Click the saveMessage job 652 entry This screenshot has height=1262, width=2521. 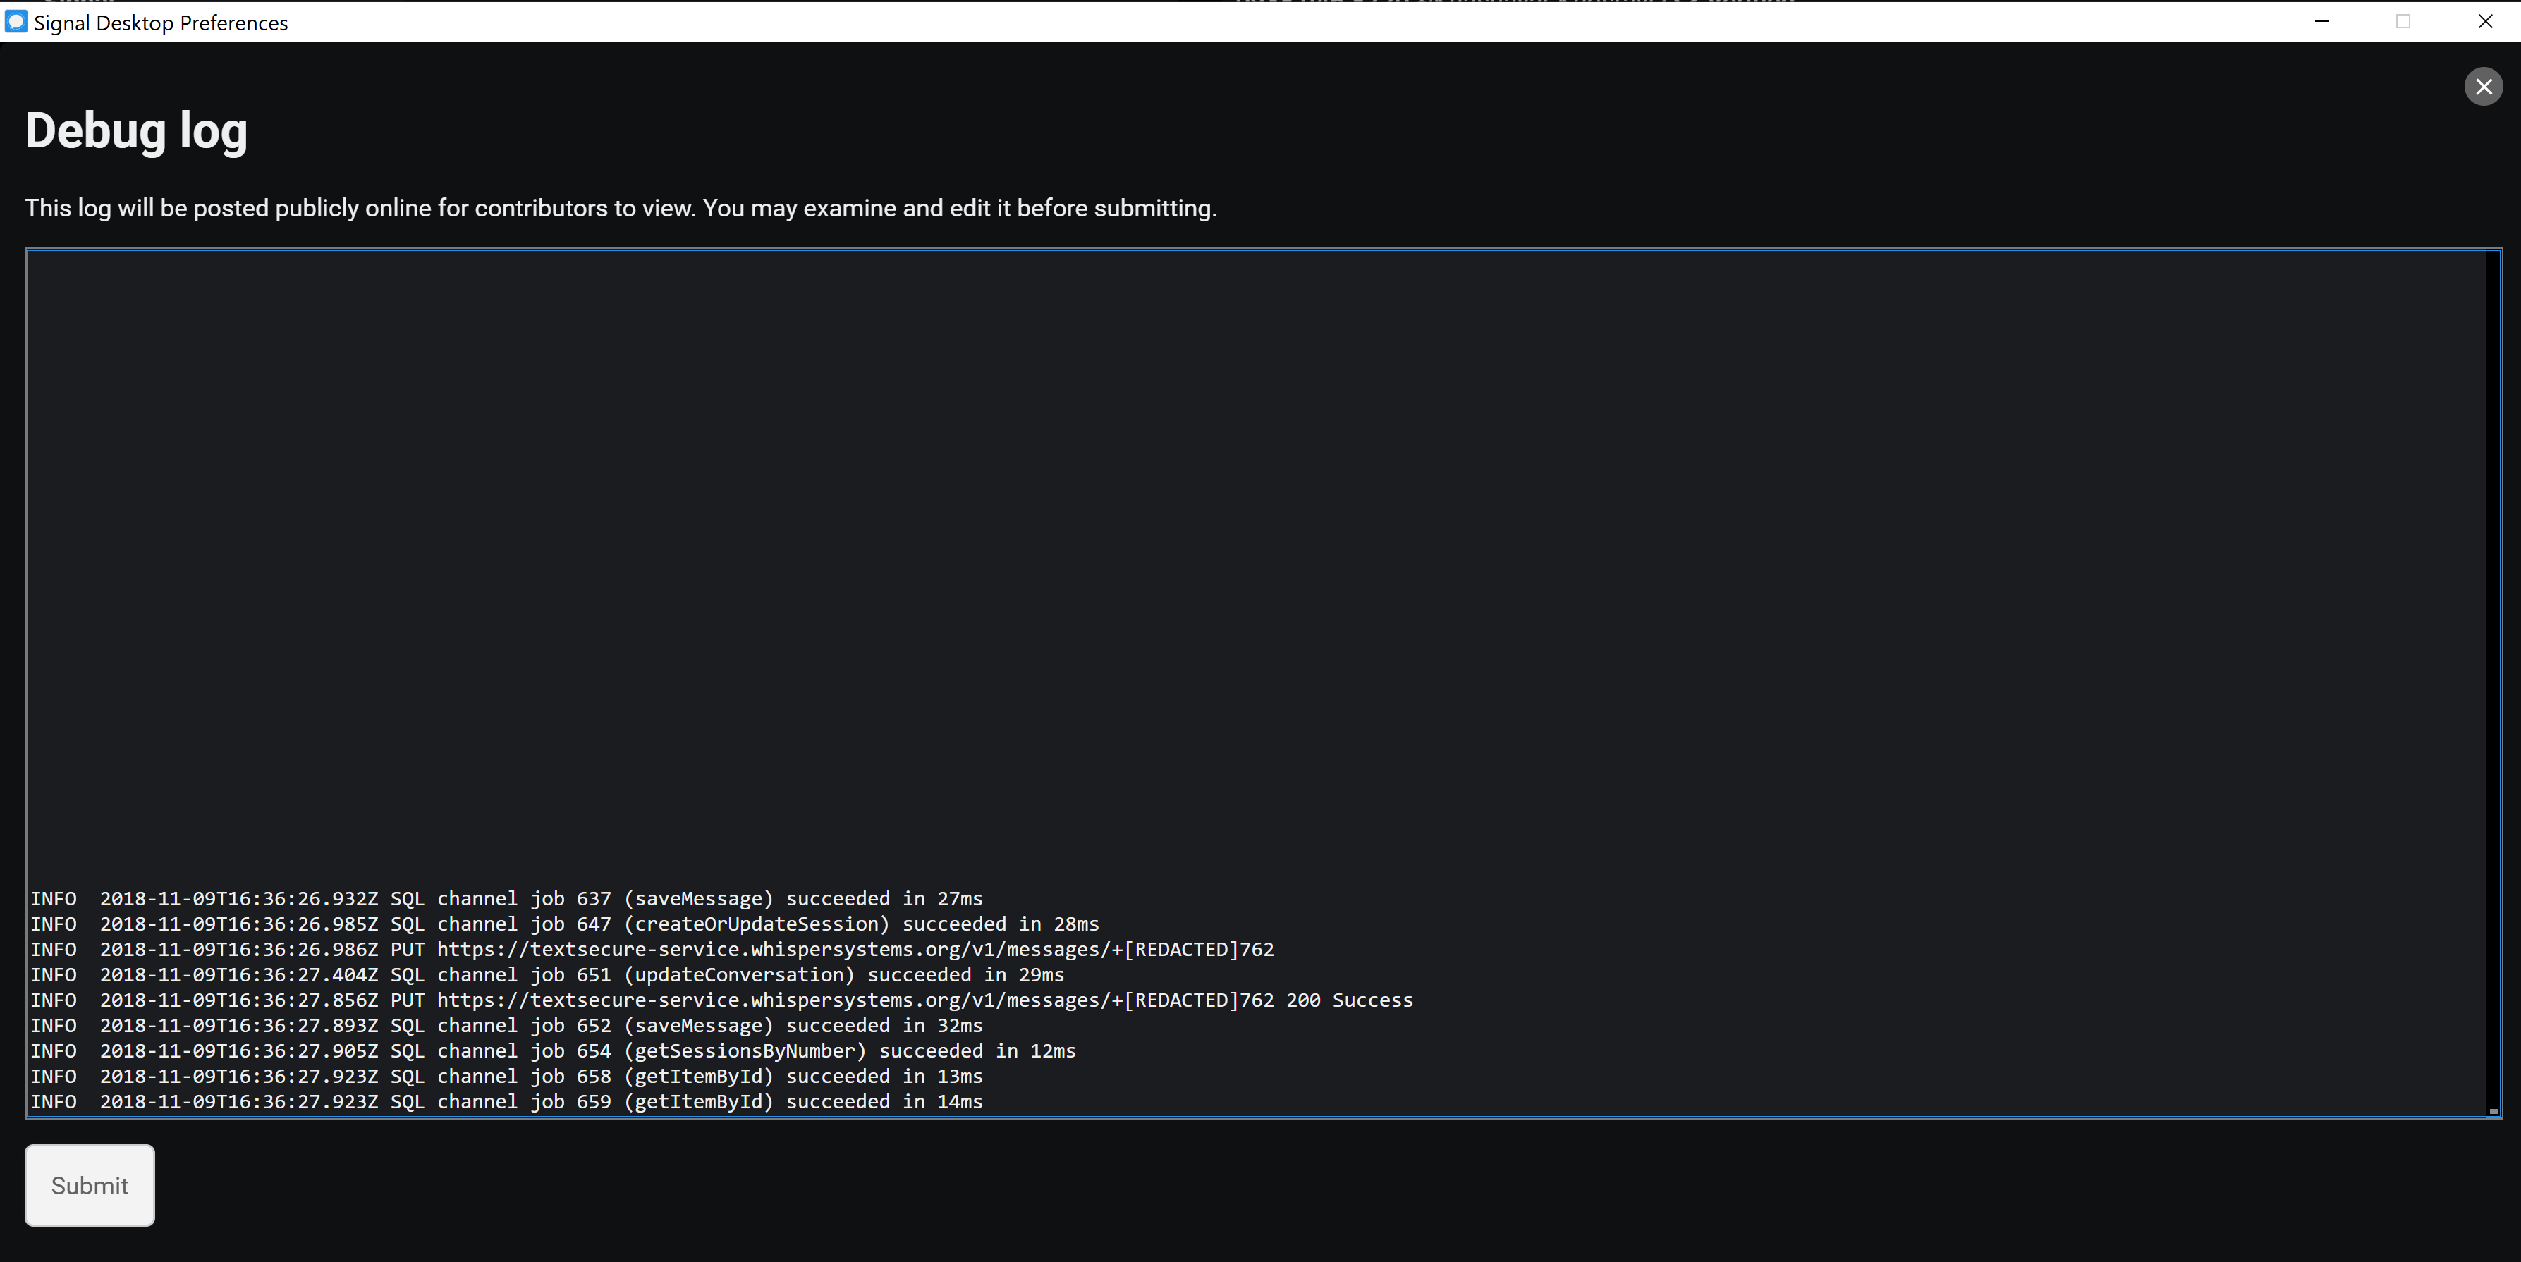pyautogui.click(x=506, y=1025)
